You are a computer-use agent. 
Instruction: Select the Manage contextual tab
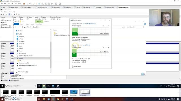tap(39, 22)
